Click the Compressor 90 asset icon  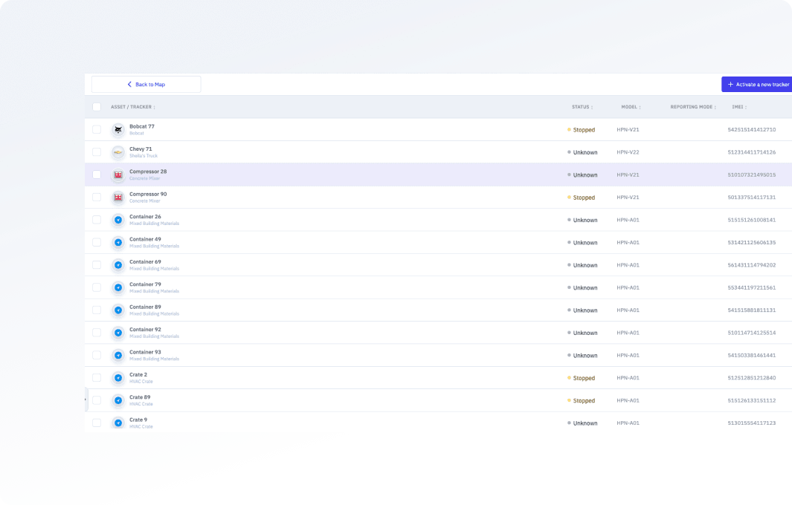[118, 198]
